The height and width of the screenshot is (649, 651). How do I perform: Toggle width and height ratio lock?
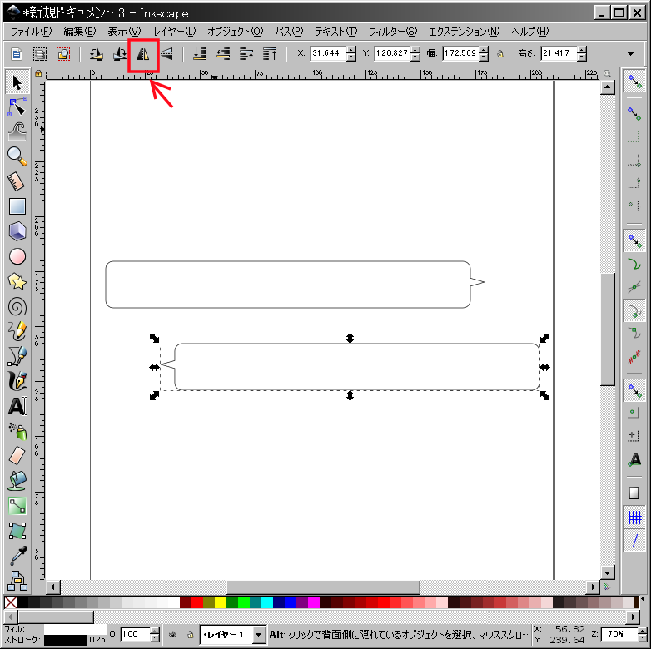pos(500,53)
